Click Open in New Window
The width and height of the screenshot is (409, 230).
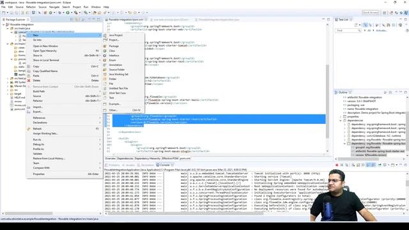[x=45, y=46]
